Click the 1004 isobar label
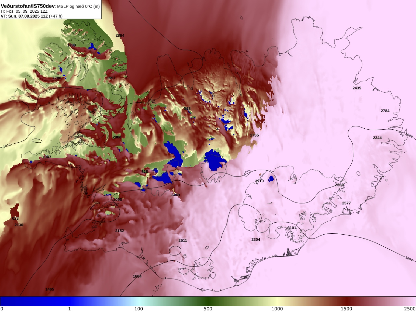This screenshot has height=312, width=416. coord(409,259)
